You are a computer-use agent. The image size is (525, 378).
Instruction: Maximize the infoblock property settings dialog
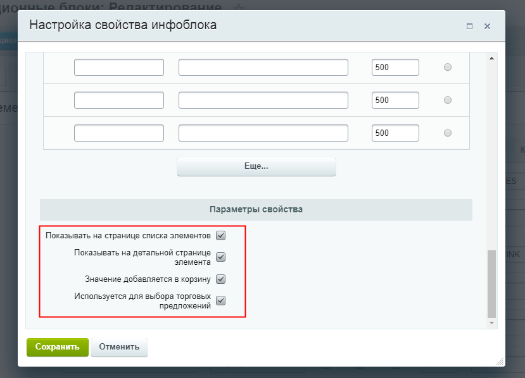(x=469, y=27)
